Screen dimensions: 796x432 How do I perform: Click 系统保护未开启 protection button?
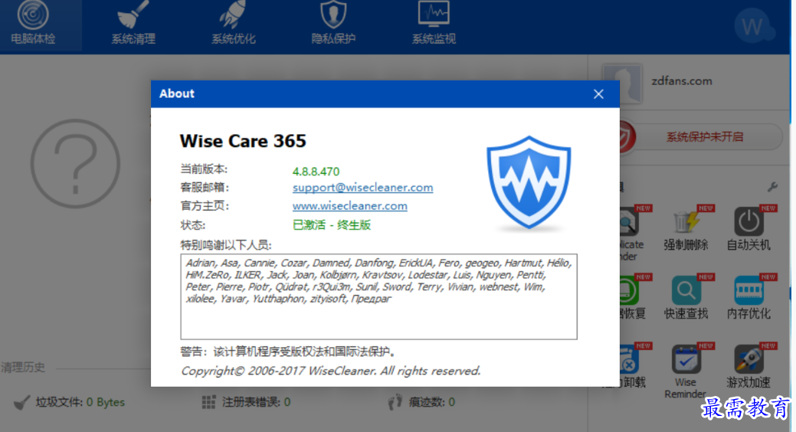click(703, 136)
